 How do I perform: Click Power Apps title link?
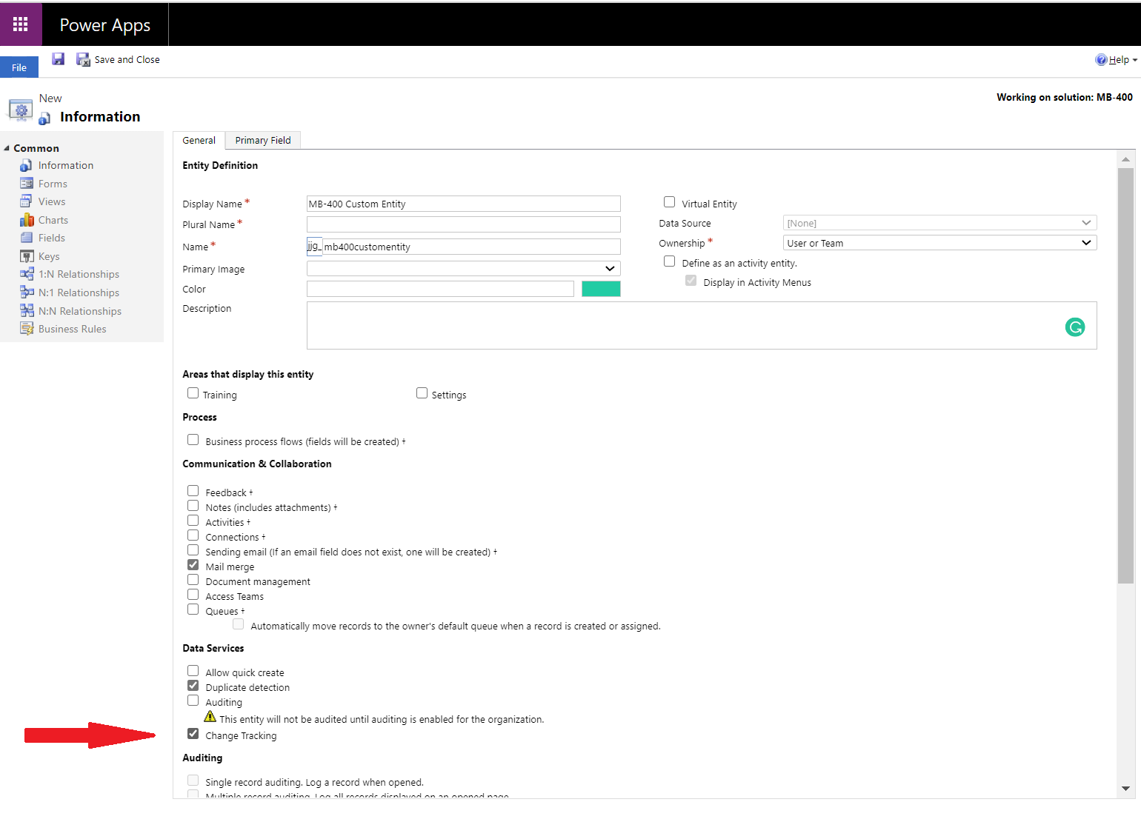(105, 25)
